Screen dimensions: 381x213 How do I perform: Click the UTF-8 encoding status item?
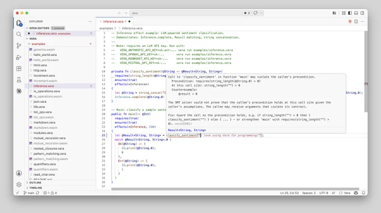pyautogui.click(x=324, y=193)
